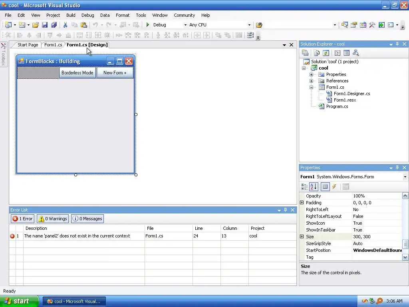Click Solution Explorer's Properties icon
This screenshot has width=409, height=307.
click(x=305, y=53)
